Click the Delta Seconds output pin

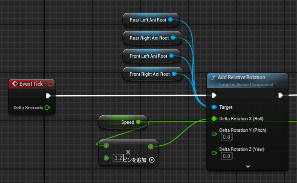pyautogui.click(x=47, y=108)
